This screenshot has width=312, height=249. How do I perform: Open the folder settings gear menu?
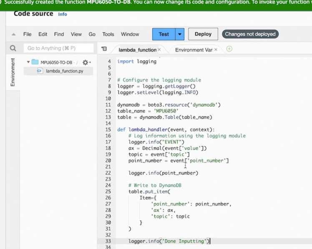[86, 63]
